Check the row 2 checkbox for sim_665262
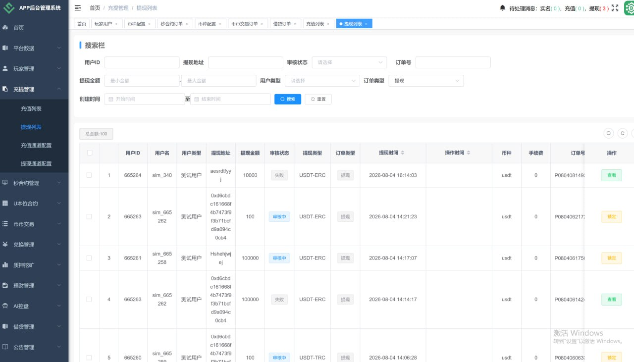The width and height of the screenshot is (634, 362). (x=89, y=216)
